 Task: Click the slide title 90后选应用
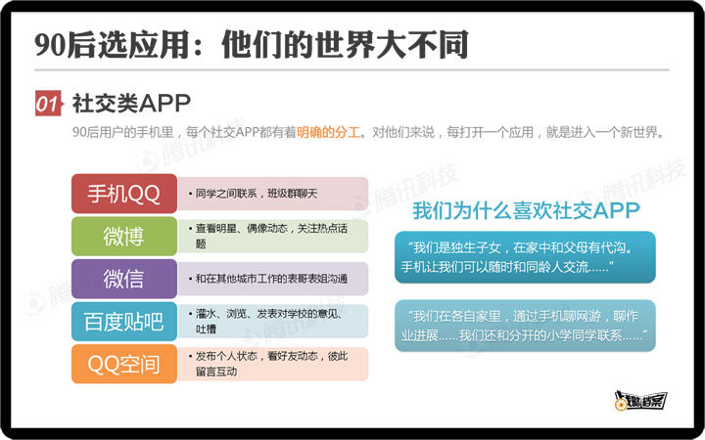250,45
